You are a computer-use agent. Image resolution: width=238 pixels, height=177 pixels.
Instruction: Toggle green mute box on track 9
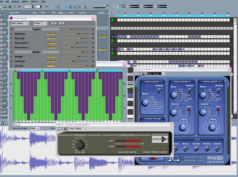point(5,53)
